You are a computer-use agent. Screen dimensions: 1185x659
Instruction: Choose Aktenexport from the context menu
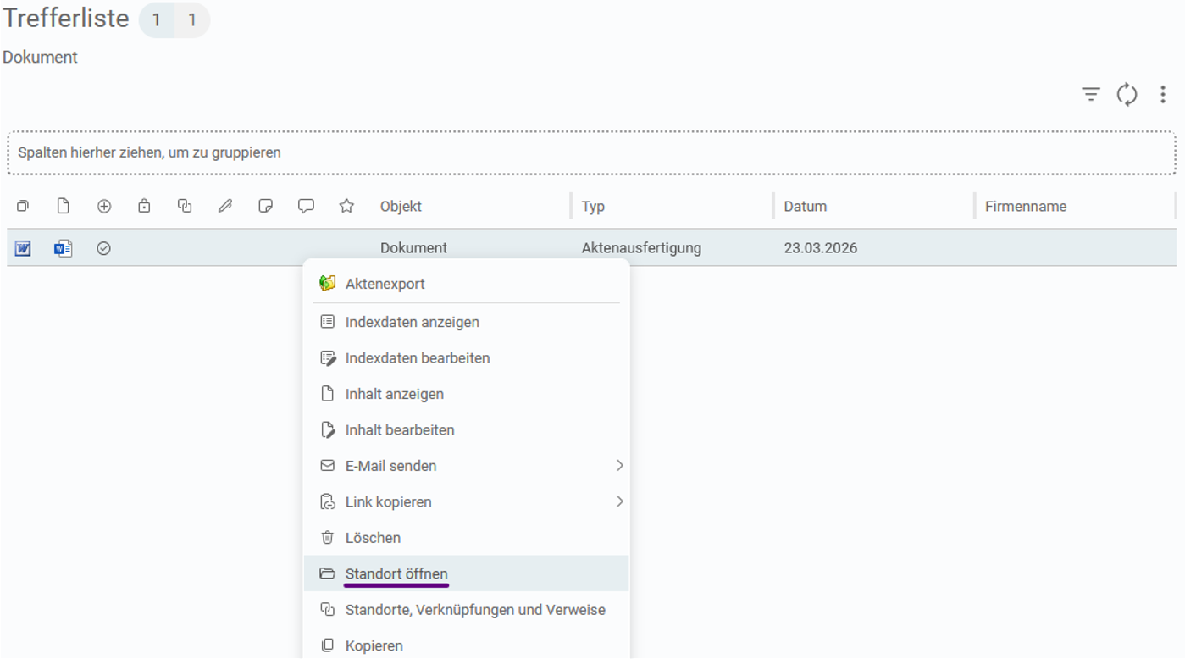tap(467, 284)
